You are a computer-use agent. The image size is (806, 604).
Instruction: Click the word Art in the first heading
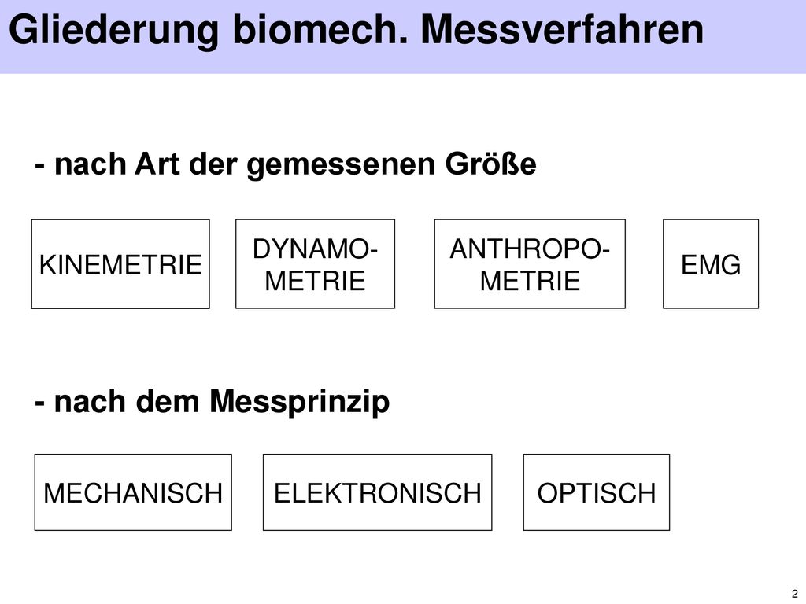157,164
